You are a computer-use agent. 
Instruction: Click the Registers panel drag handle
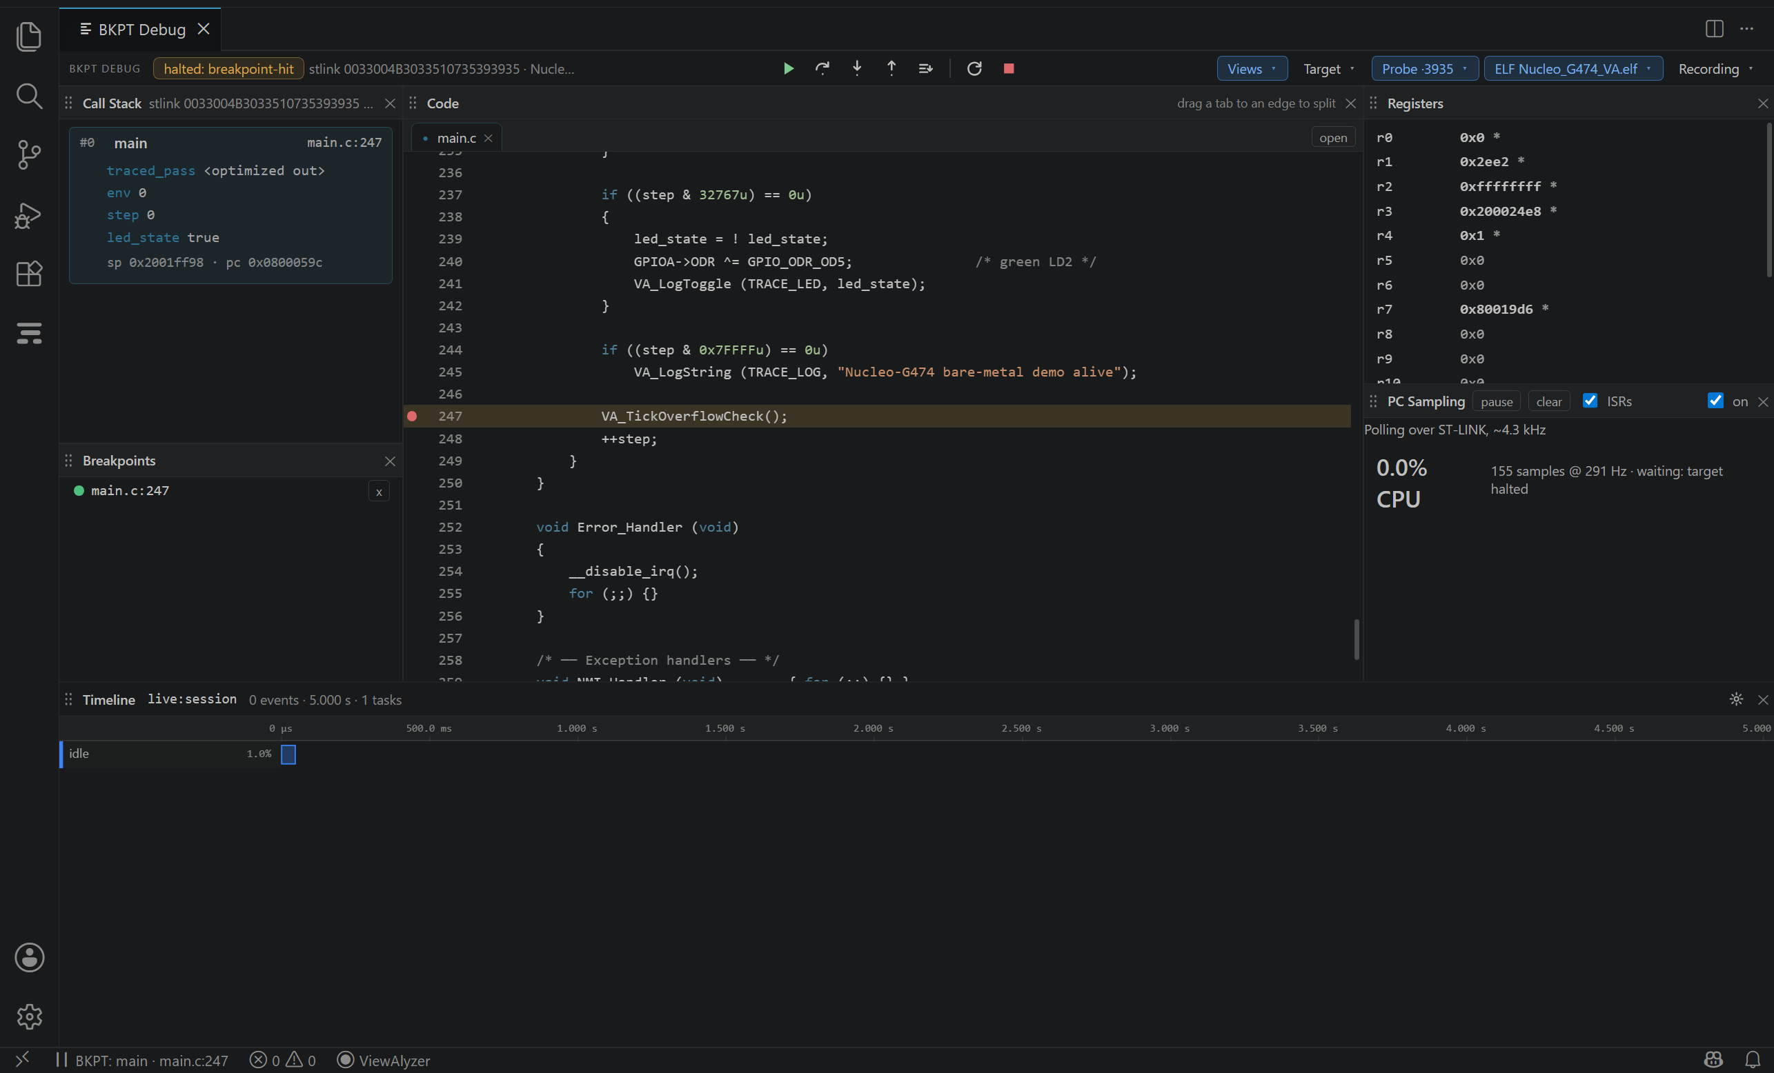pos(1373,103)
